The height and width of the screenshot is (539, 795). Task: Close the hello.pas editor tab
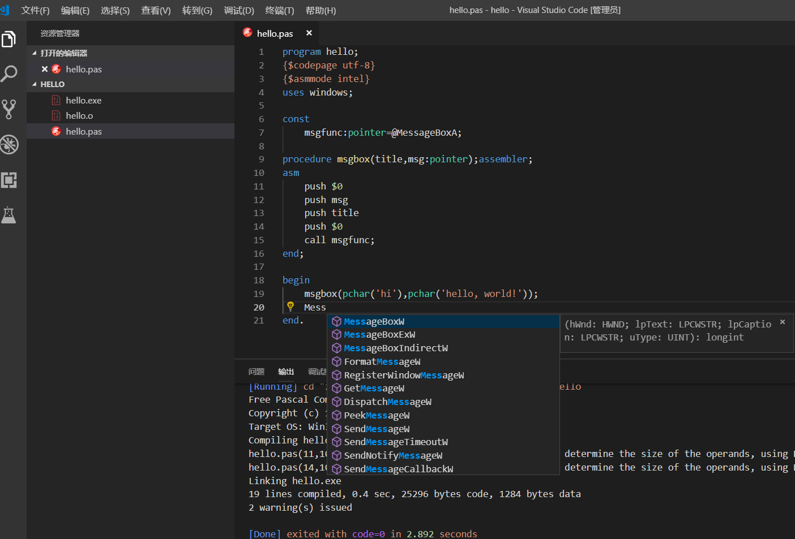(x=309, y=33)
